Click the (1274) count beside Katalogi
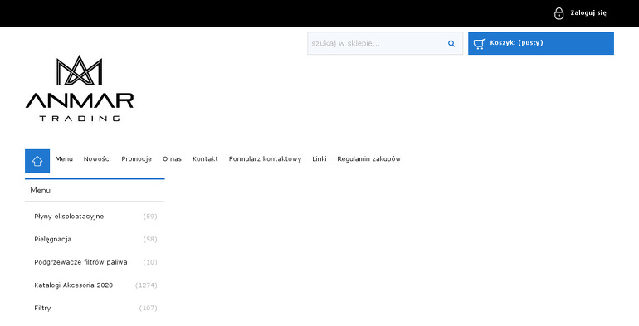This screenshot has width=639, height=326. coord(146,285)
